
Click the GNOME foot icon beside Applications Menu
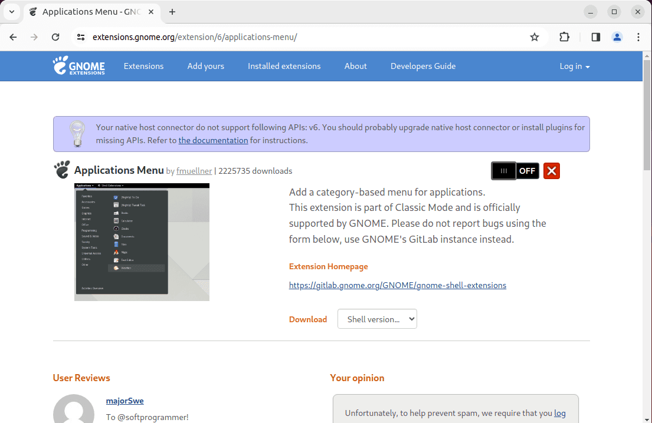[x=61, y=170]
